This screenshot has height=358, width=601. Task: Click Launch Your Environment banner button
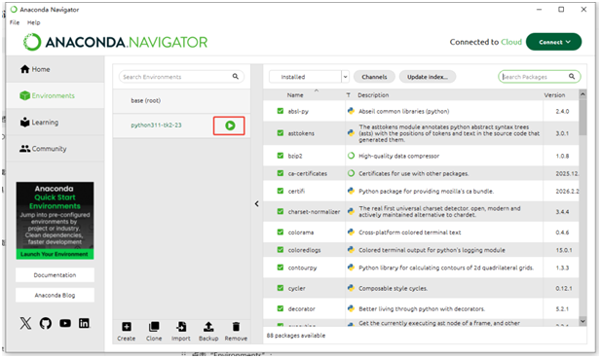(55, 254)
